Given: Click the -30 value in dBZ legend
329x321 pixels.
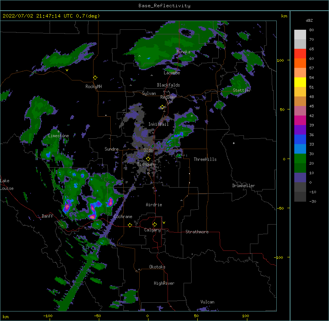Looking at the screenshot, I should coord(313,201).
